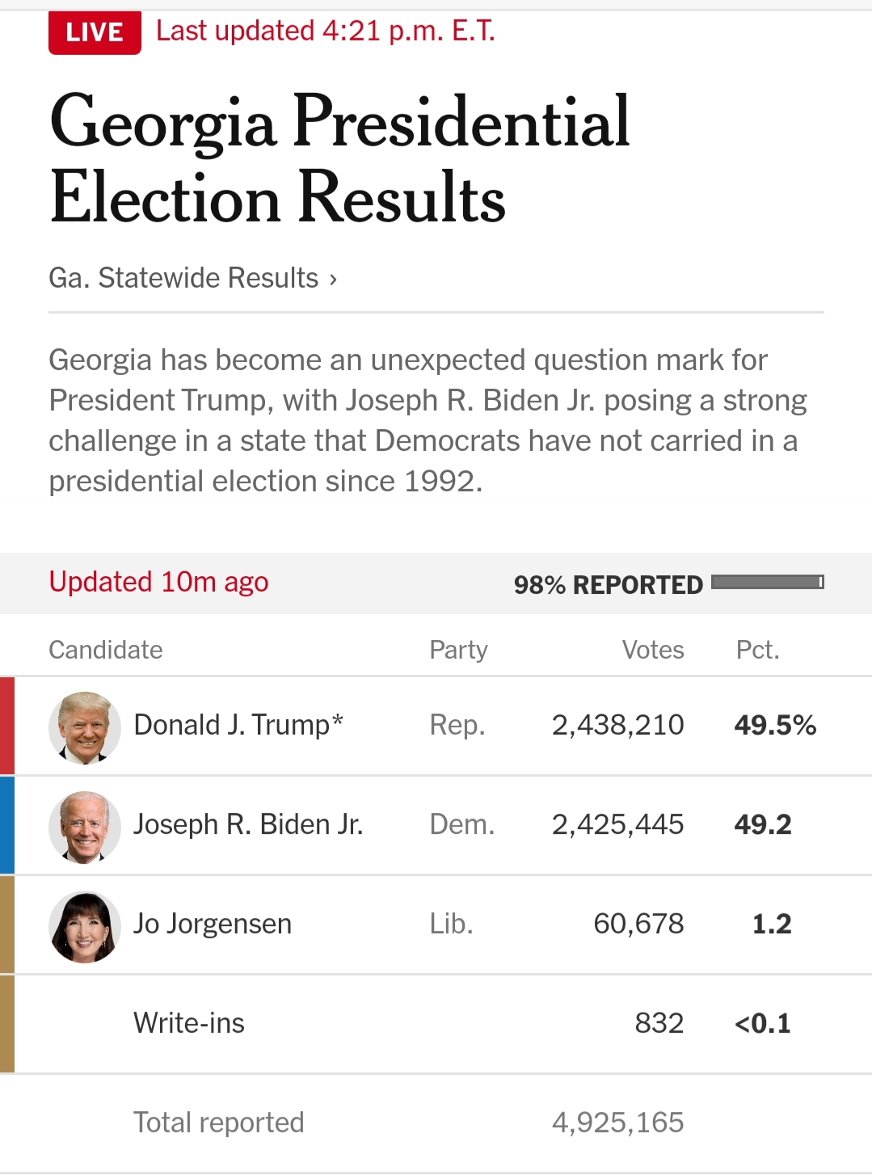The width and height of the screenshot is (872, 1175).
Task: Select the Votes column header
Action: pos(652,650)
